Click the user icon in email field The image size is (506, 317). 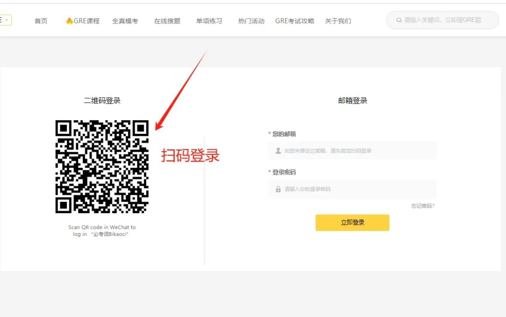point(278,151)
